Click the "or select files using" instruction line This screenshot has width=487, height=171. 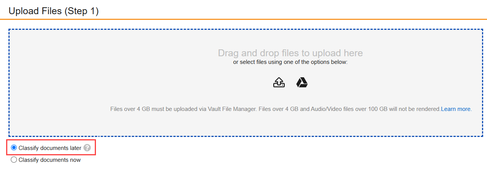pyautogui.click(x=290, y=62)
